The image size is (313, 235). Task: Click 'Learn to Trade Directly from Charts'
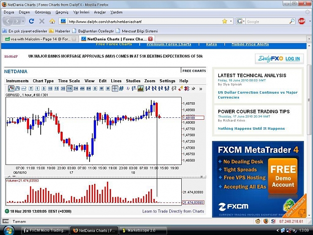tap(173, 211)
